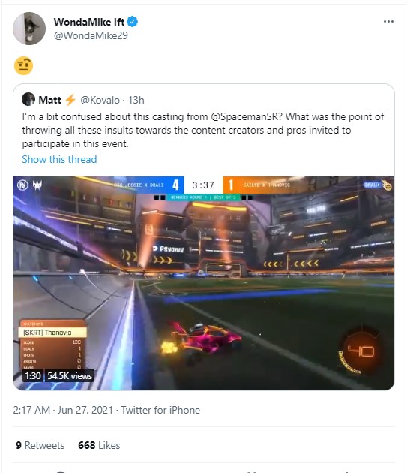416x473 pixels.
Task: Click the lightning bolt emoji beside Matt
Action: [x=70, y=100]
